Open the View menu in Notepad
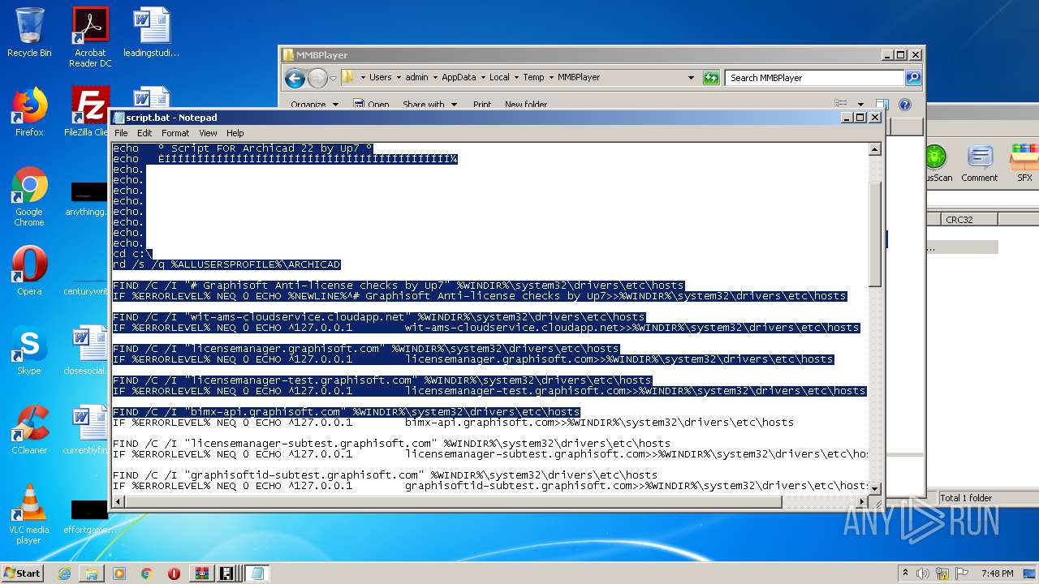 [208, 133]
